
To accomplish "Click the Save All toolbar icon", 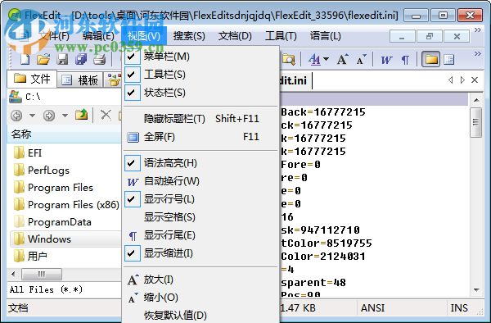I will 81,59.
